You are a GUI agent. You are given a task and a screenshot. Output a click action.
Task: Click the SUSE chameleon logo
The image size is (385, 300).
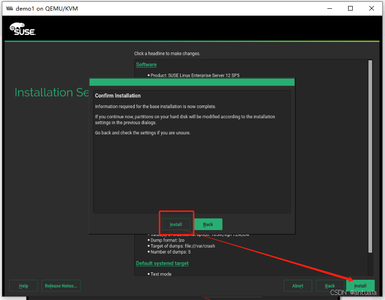click(22, 29)
